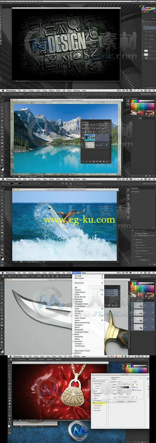Select the Gradient Overlay row in Layer Style list
The width and height of the screenshot is (156, 443).
tap(99, 403)
